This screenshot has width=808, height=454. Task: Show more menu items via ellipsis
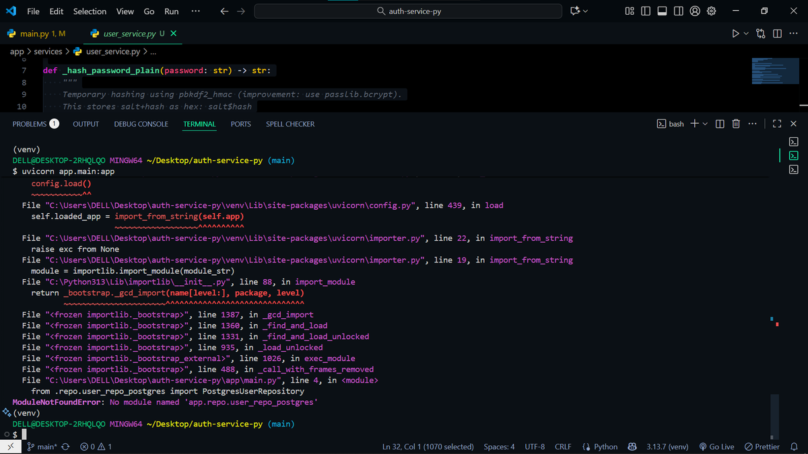[195, 11]
